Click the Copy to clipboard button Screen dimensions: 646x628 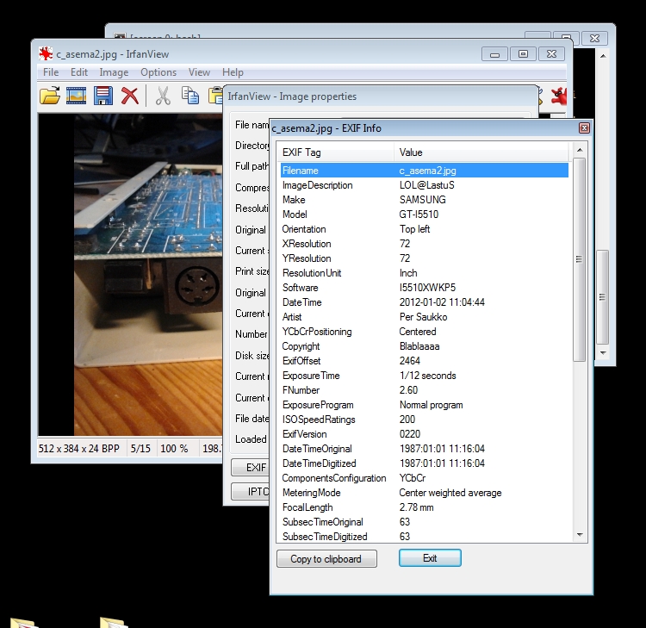tap(326, 559)
